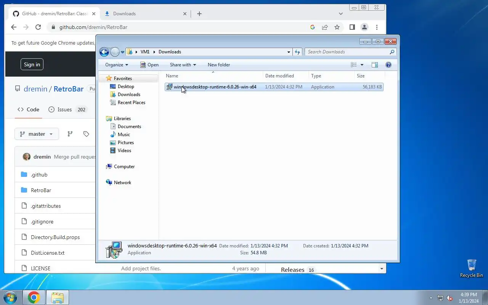
Task: Select Music library
Action: [124, 135]
